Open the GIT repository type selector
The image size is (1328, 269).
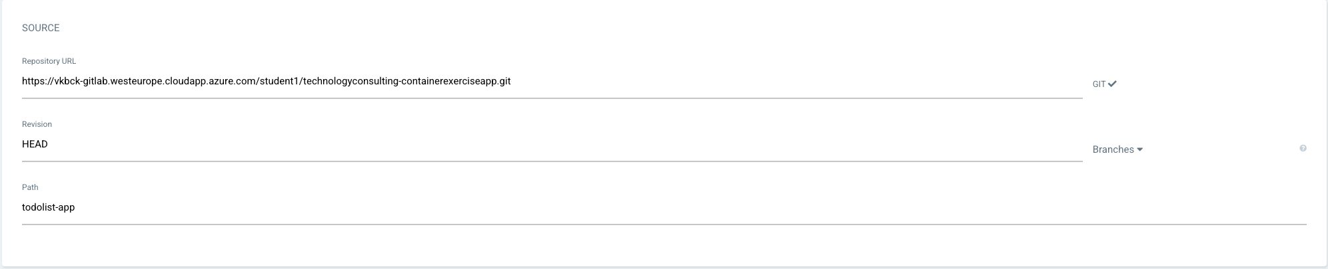[1104, 84]
